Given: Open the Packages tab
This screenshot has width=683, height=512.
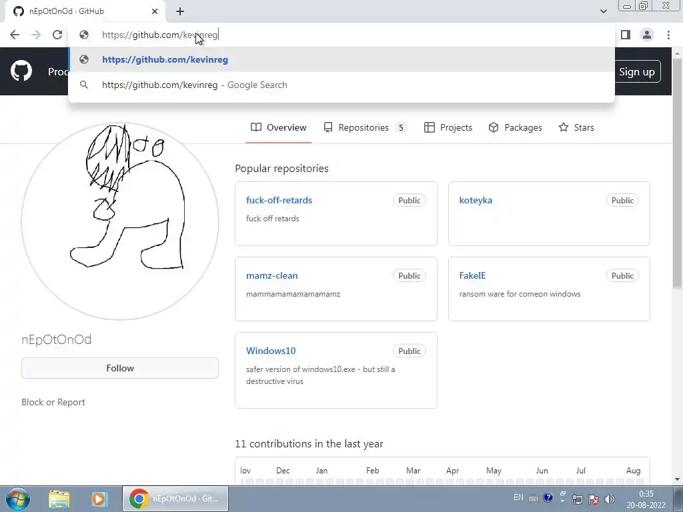Looking at the screenshot, I should tap(516, 127).
